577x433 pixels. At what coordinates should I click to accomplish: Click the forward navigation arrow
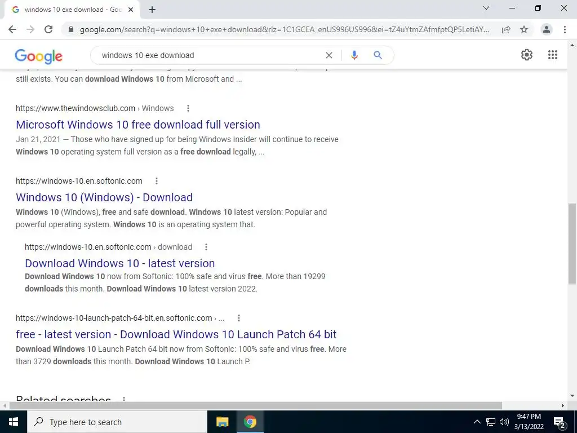tap(30, 29)
